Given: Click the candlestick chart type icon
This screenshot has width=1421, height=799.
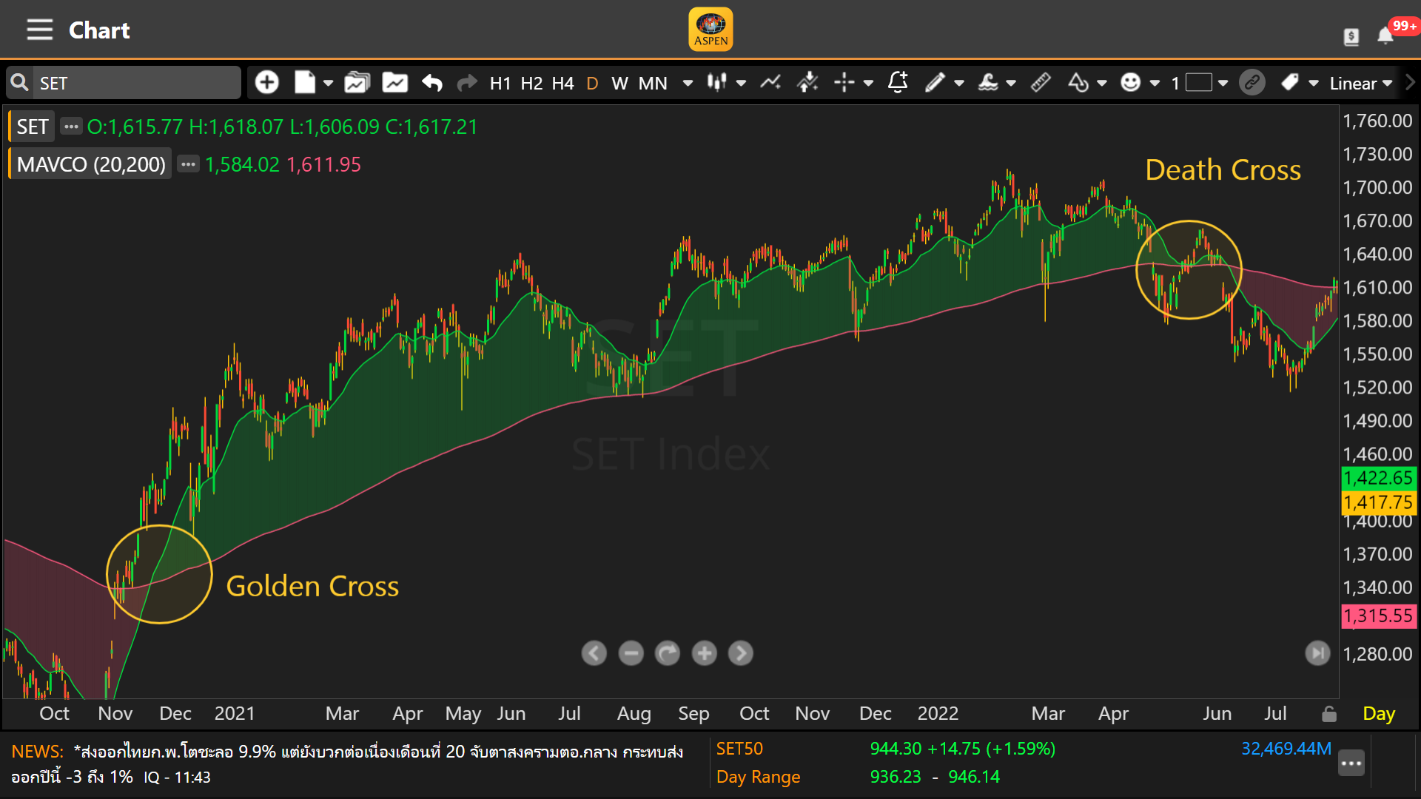Looking at the screenshot, I should tap(716, 83).
